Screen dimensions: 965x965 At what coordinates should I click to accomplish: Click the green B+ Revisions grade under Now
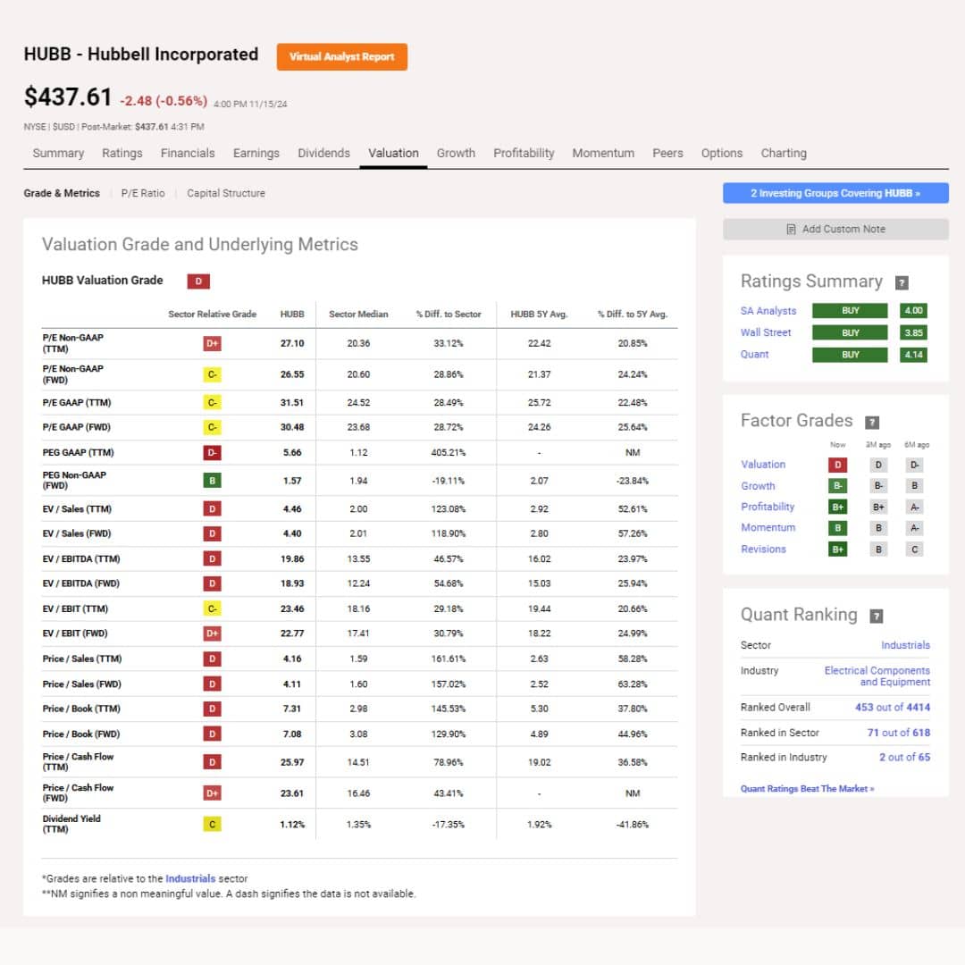click(837, 549)
